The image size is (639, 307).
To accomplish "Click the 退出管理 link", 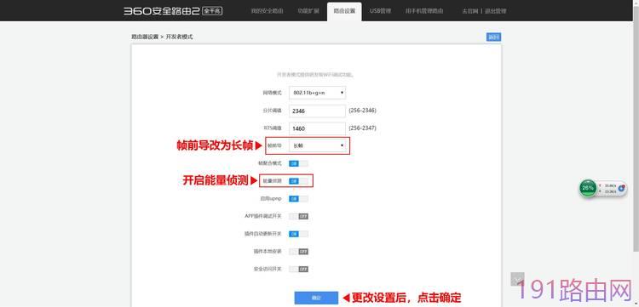I will 496,11.
